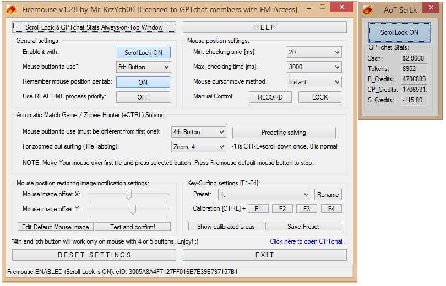Image resolution: width=446 pixels, height=286 pixels.
Task: Minimize the Firemouse window
Action: 308,8
